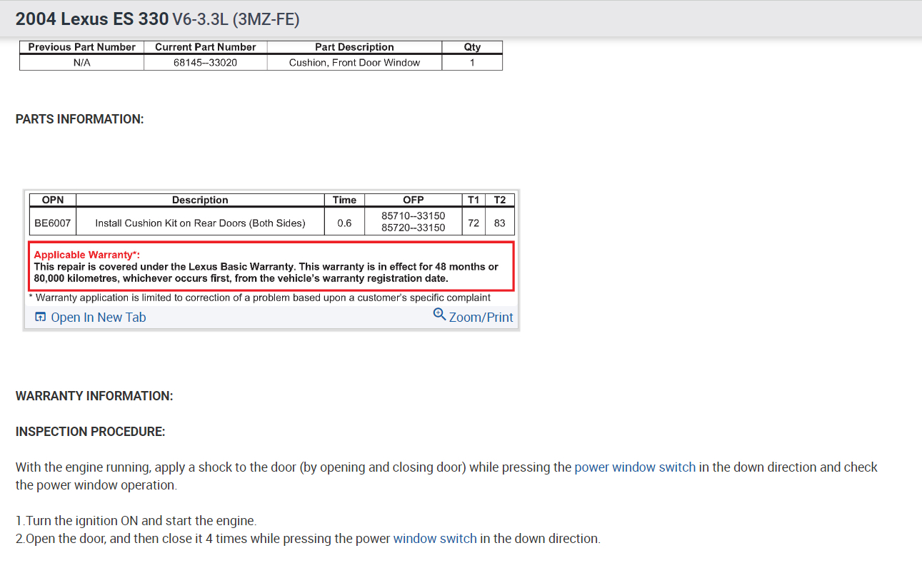
Task: Select the 0.6 time value cell
Action: (344, 223)
